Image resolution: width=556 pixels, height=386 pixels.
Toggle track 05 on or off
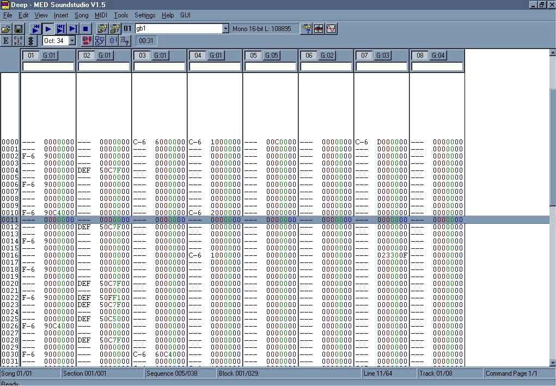click(x=253, y=56)
